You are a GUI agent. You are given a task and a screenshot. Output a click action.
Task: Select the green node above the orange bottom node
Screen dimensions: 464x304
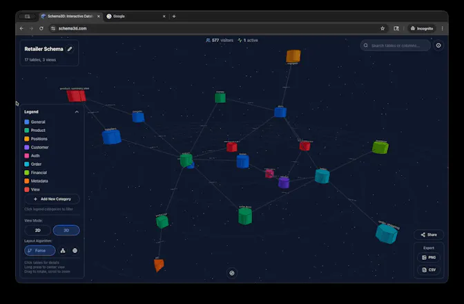pos(162,221)
